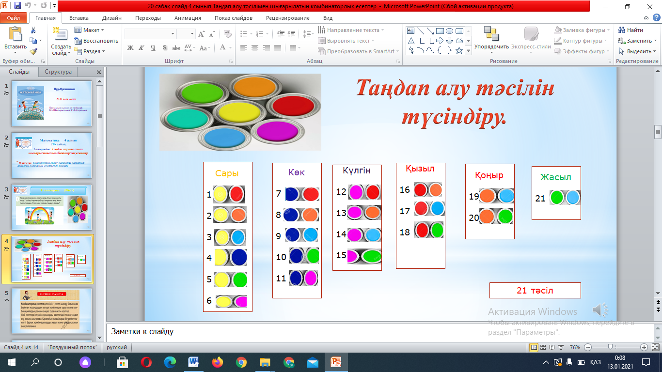Open the Opera browser from the taskbar
662x372 pixels.
146,362
